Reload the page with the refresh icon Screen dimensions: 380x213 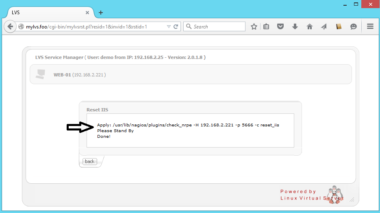click(176, 27)
